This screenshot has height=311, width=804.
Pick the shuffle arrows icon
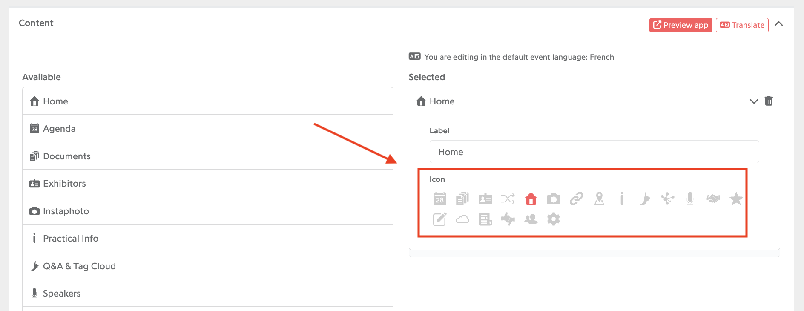[508, 199]
